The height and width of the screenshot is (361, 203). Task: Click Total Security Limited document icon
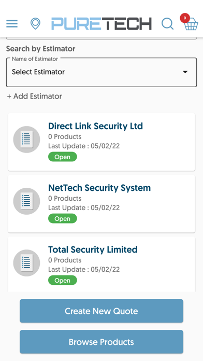click(x=26, y=262)
